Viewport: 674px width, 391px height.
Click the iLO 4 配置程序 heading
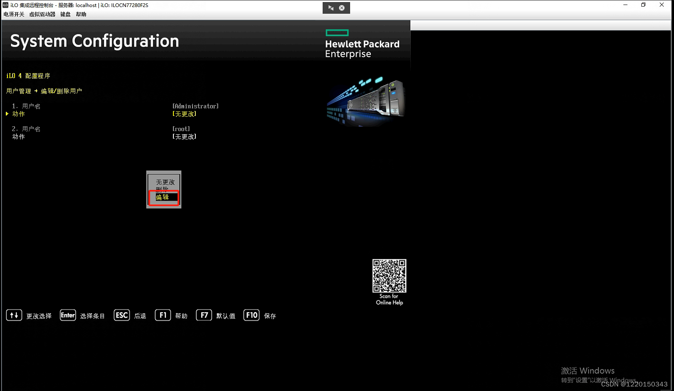tap(28, 76)
